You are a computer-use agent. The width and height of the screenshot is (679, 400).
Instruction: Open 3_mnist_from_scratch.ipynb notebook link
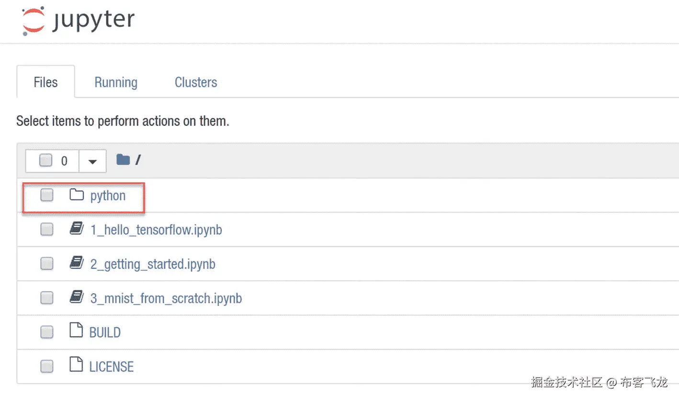pyautogui.click(x=166, y=299)
